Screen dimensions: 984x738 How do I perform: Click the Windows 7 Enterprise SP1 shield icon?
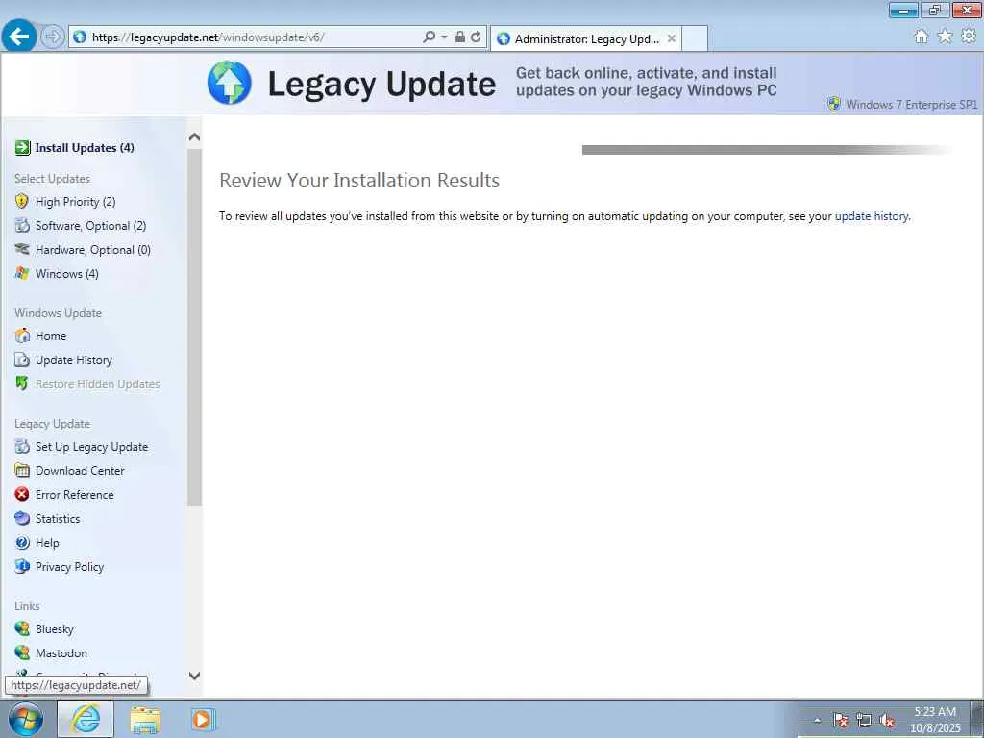pyautogui.click(x=833, y=104)
